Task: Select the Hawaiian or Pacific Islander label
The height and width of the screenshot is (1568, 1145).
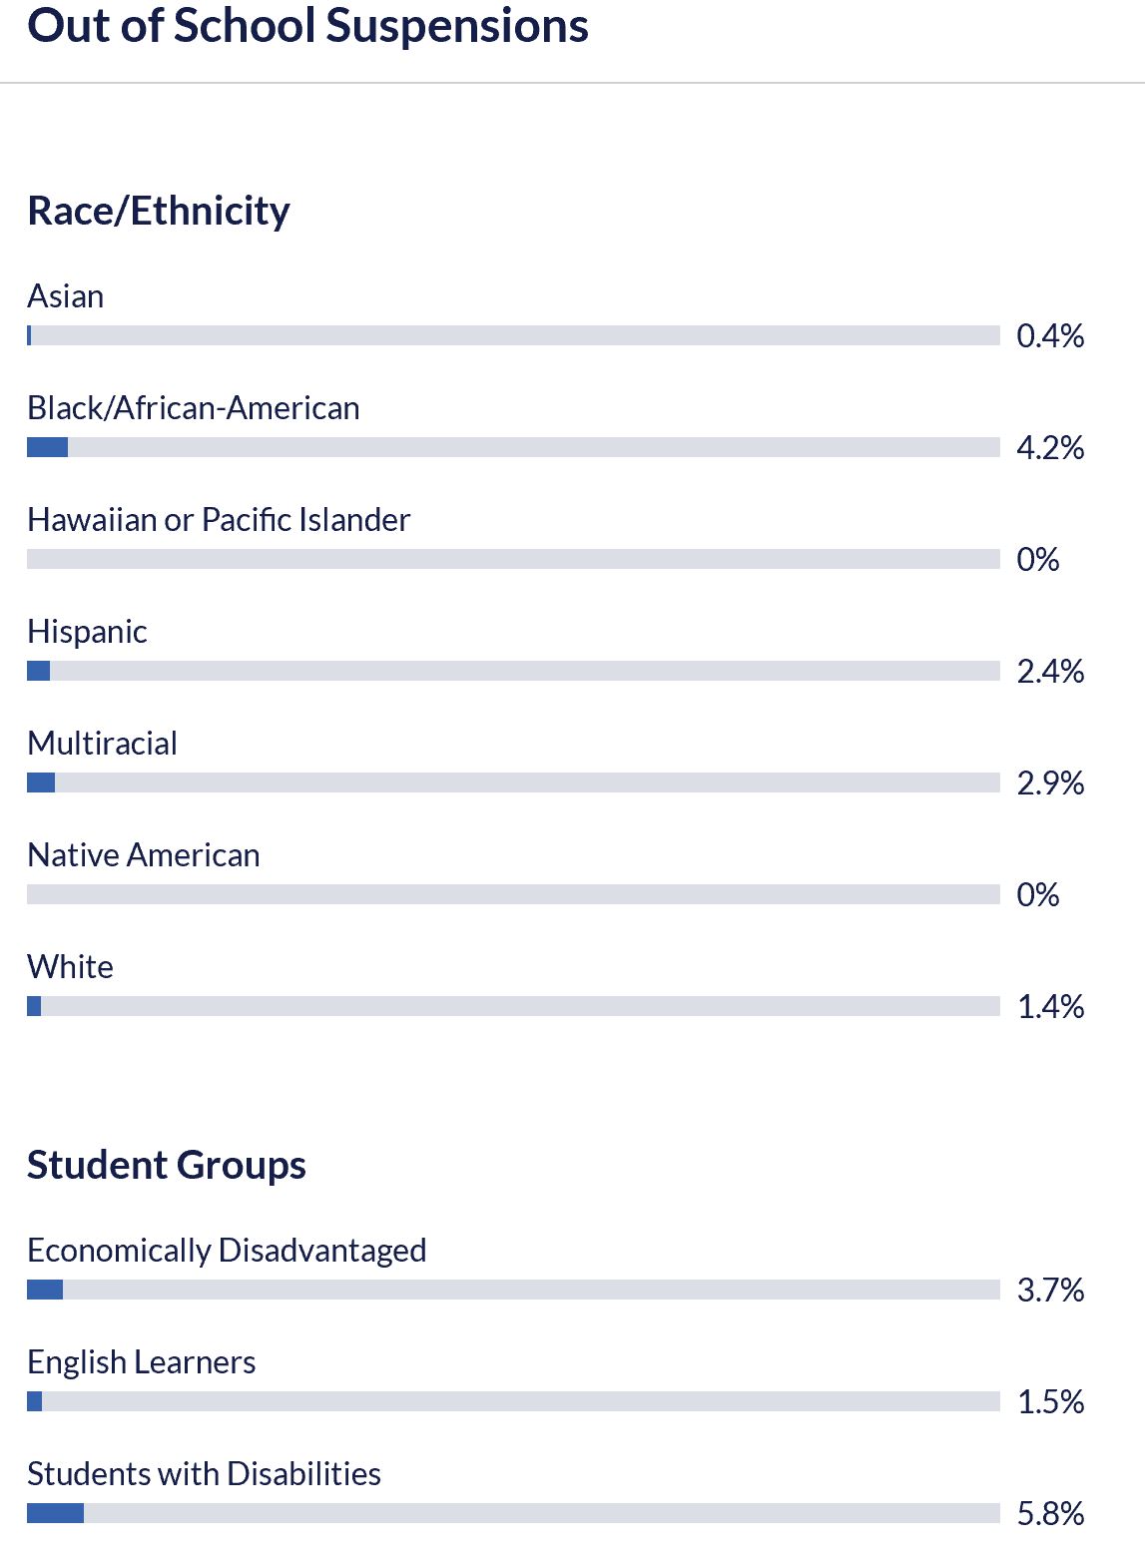Action: (219, 520)
